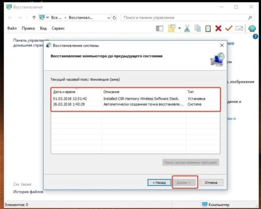
Task: Refresh the address bar location
Action: coord(114,18)
